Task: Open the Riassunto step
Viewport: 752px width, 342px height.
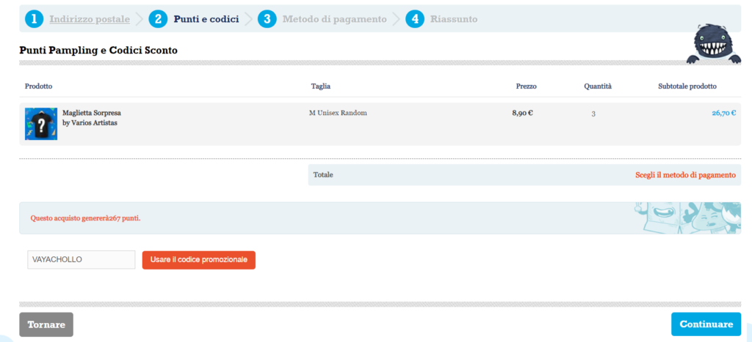Action: coord(453,19)
